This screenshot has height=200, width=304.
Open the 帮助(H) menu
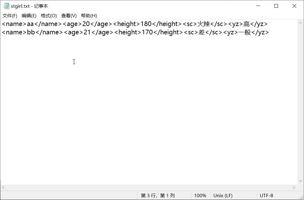coord(89,15)
